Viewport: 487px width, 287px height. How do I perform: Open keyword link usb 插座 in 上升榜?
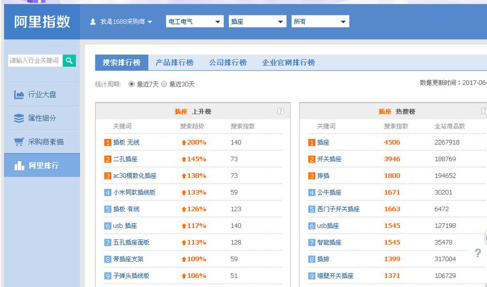click(x=125, y=226)
